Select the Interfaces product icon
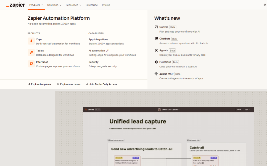Image resolution: width=267 pixels, height=166 pixels. click(31, 64)
